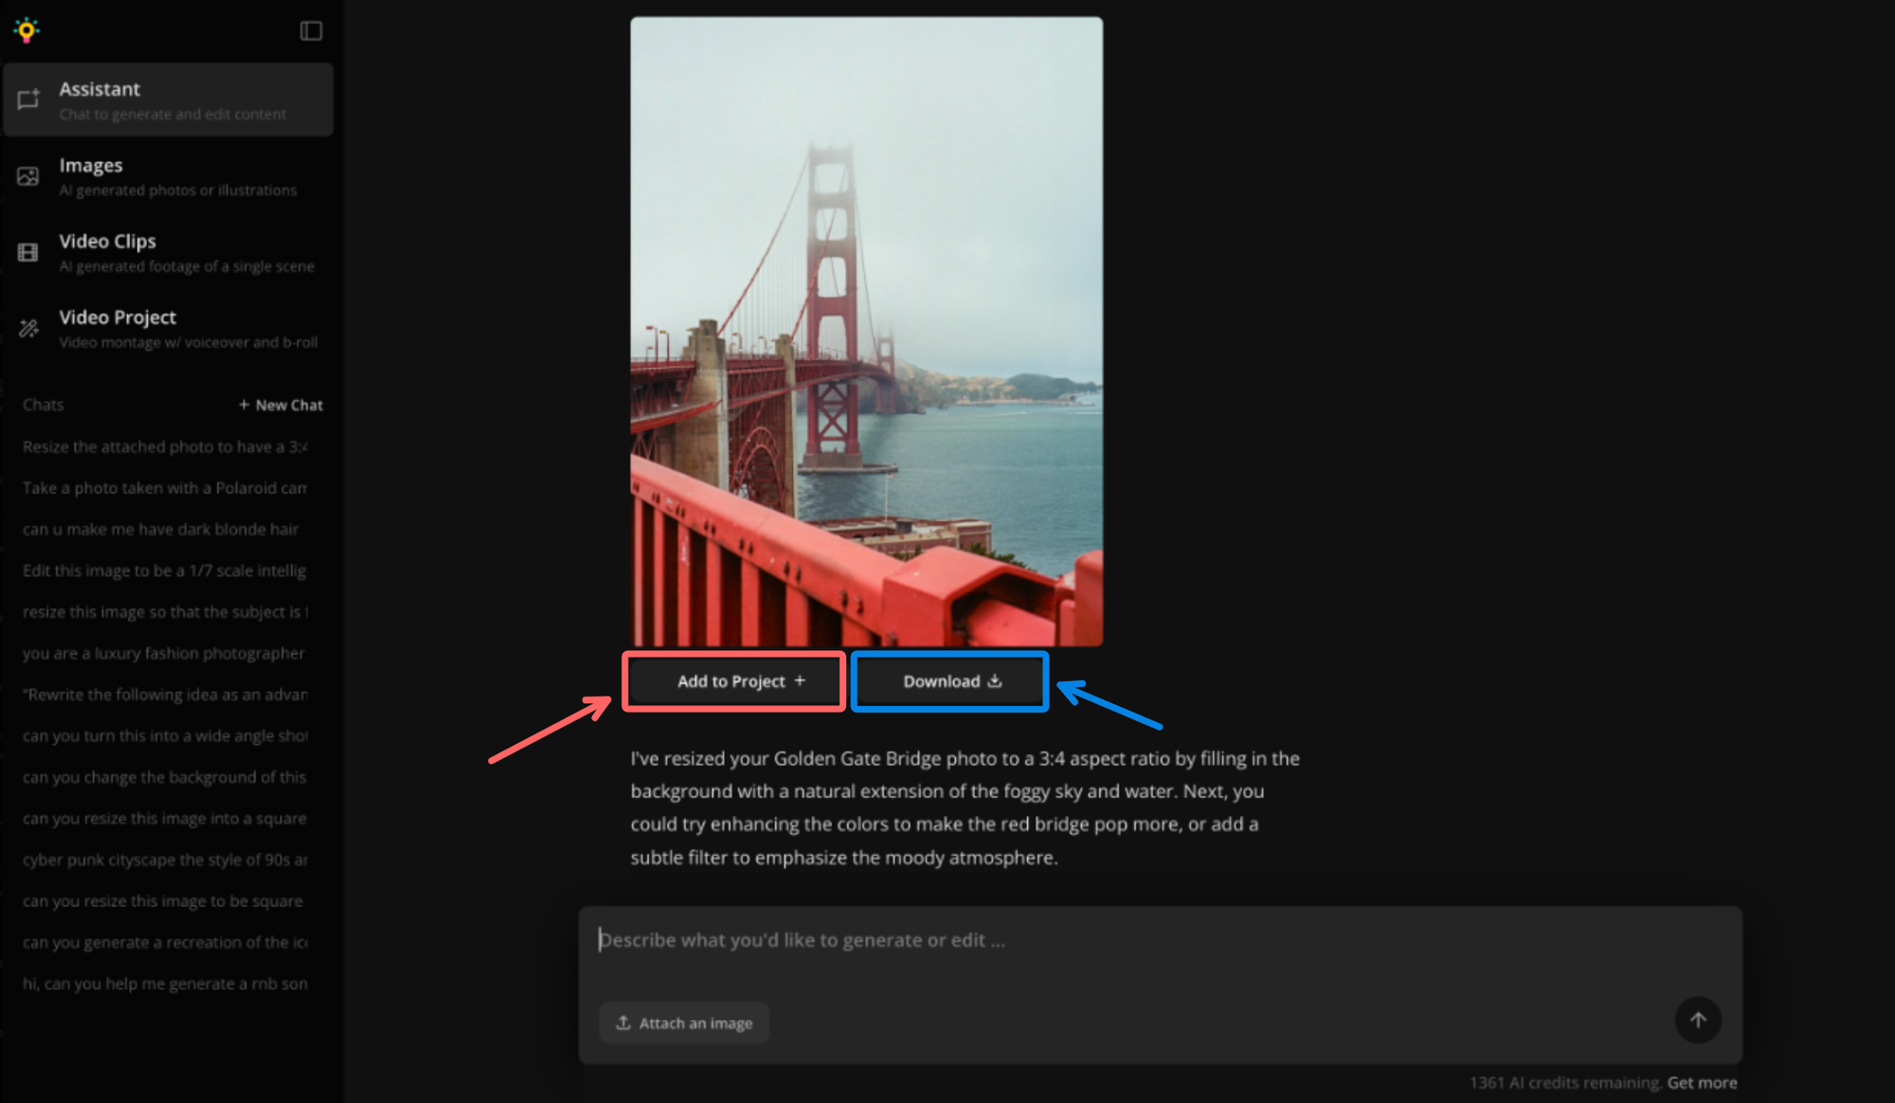
Task: Open the Assistant chat icon
Action: pos(27,99)
